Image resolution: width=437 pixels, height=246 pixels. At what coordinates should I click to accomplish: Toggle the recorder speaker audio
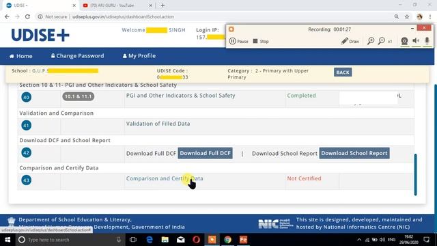(x=416, y=41)
